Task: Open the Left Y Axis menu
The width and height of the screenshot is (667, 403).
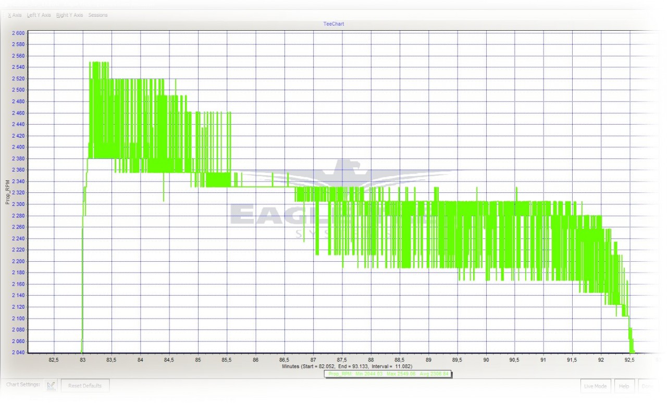Action: point(39,15)
